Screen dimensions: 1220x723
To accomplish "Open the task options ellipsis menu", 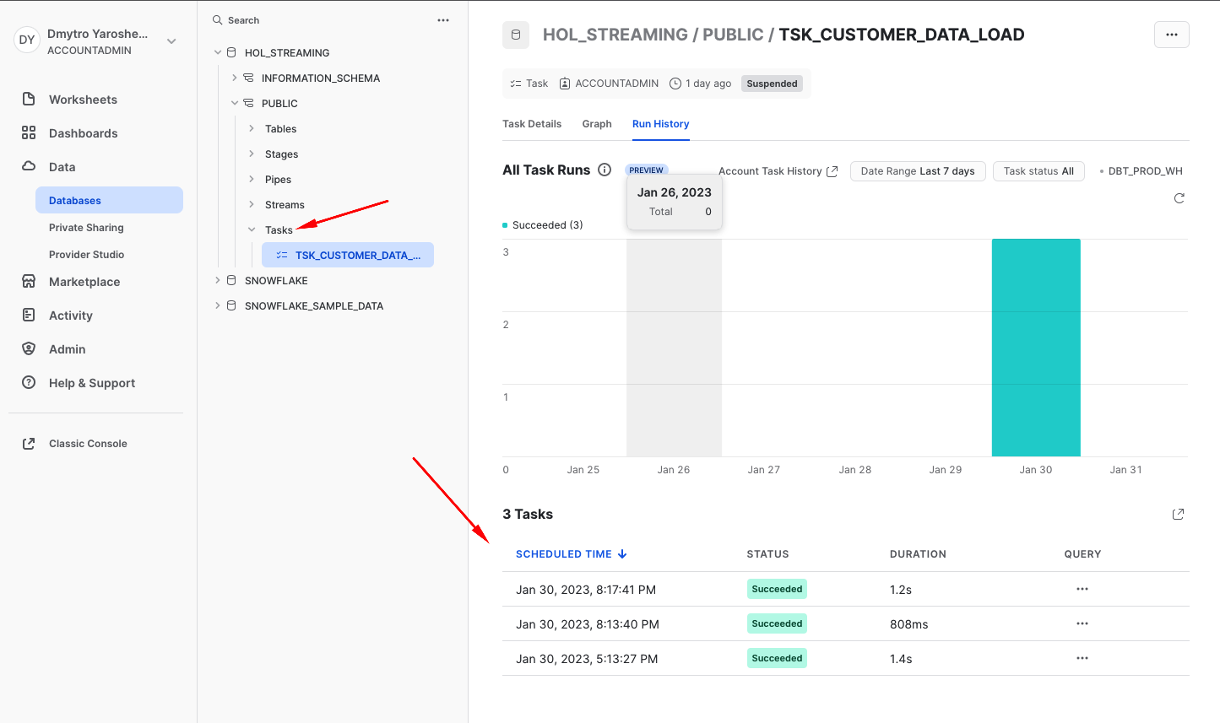I will (1171, 35).
